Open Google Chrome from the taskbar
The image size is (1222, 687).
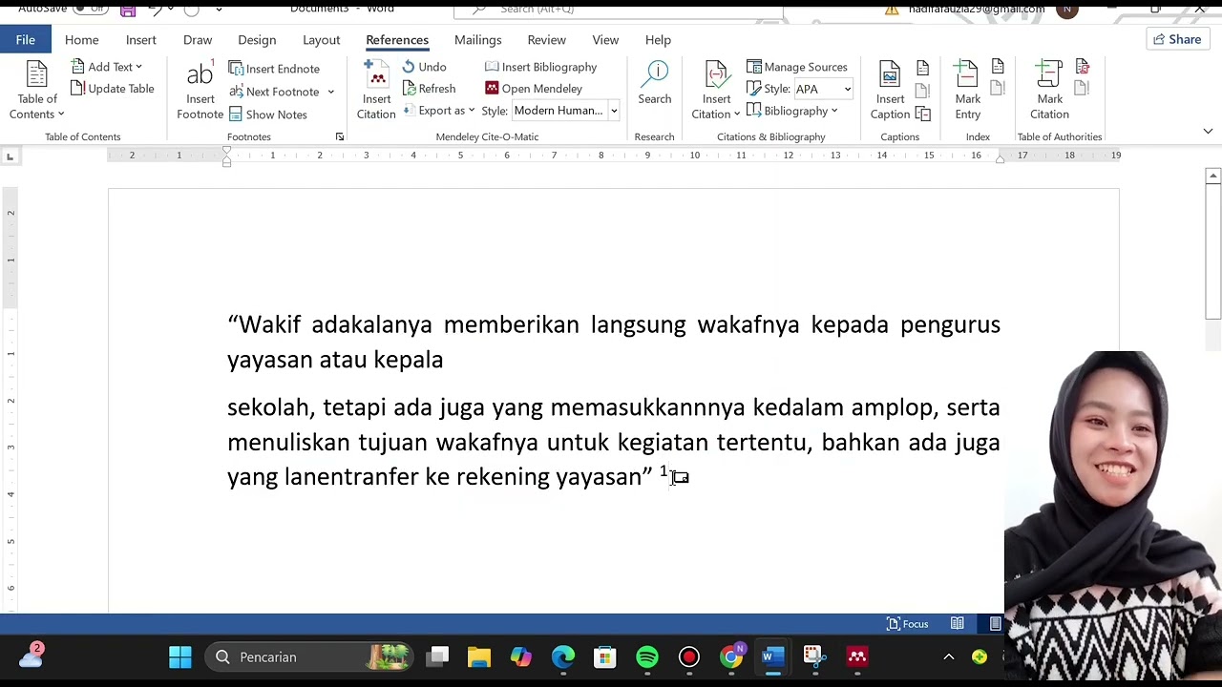pos(731,656)
